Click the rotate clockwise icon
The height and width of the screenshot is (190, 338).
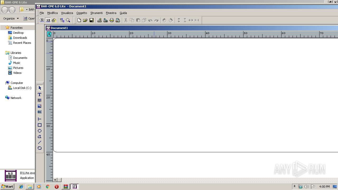tap(171, 20)
